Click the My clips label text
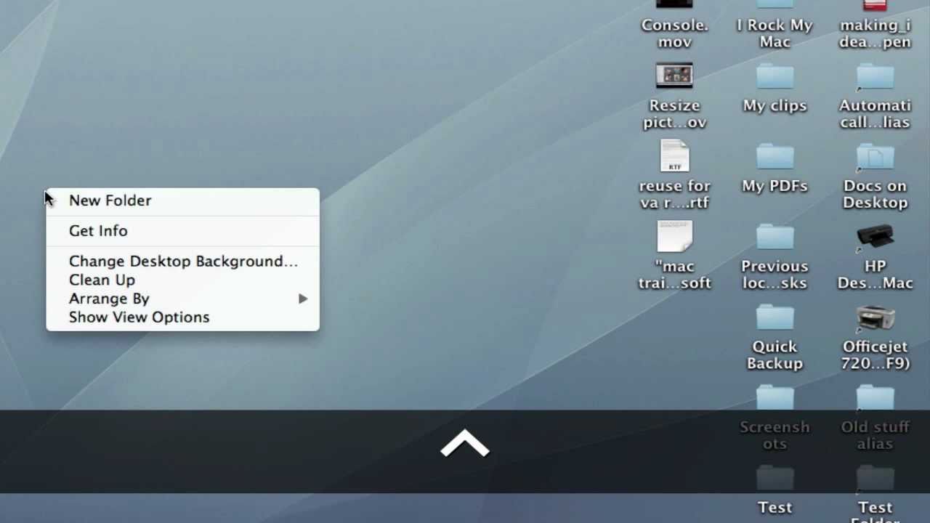Viewport: 930px width, 523px height. click(775, 106)
